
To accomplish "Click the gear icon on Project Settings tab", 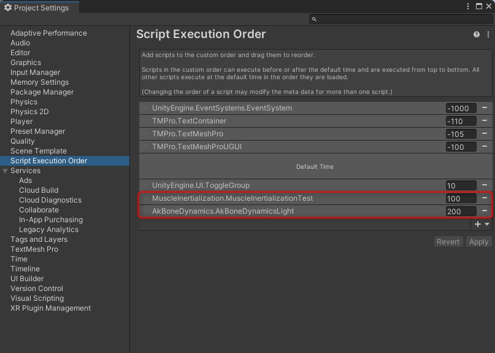I will pyautogui.click(x=8, y=7).
